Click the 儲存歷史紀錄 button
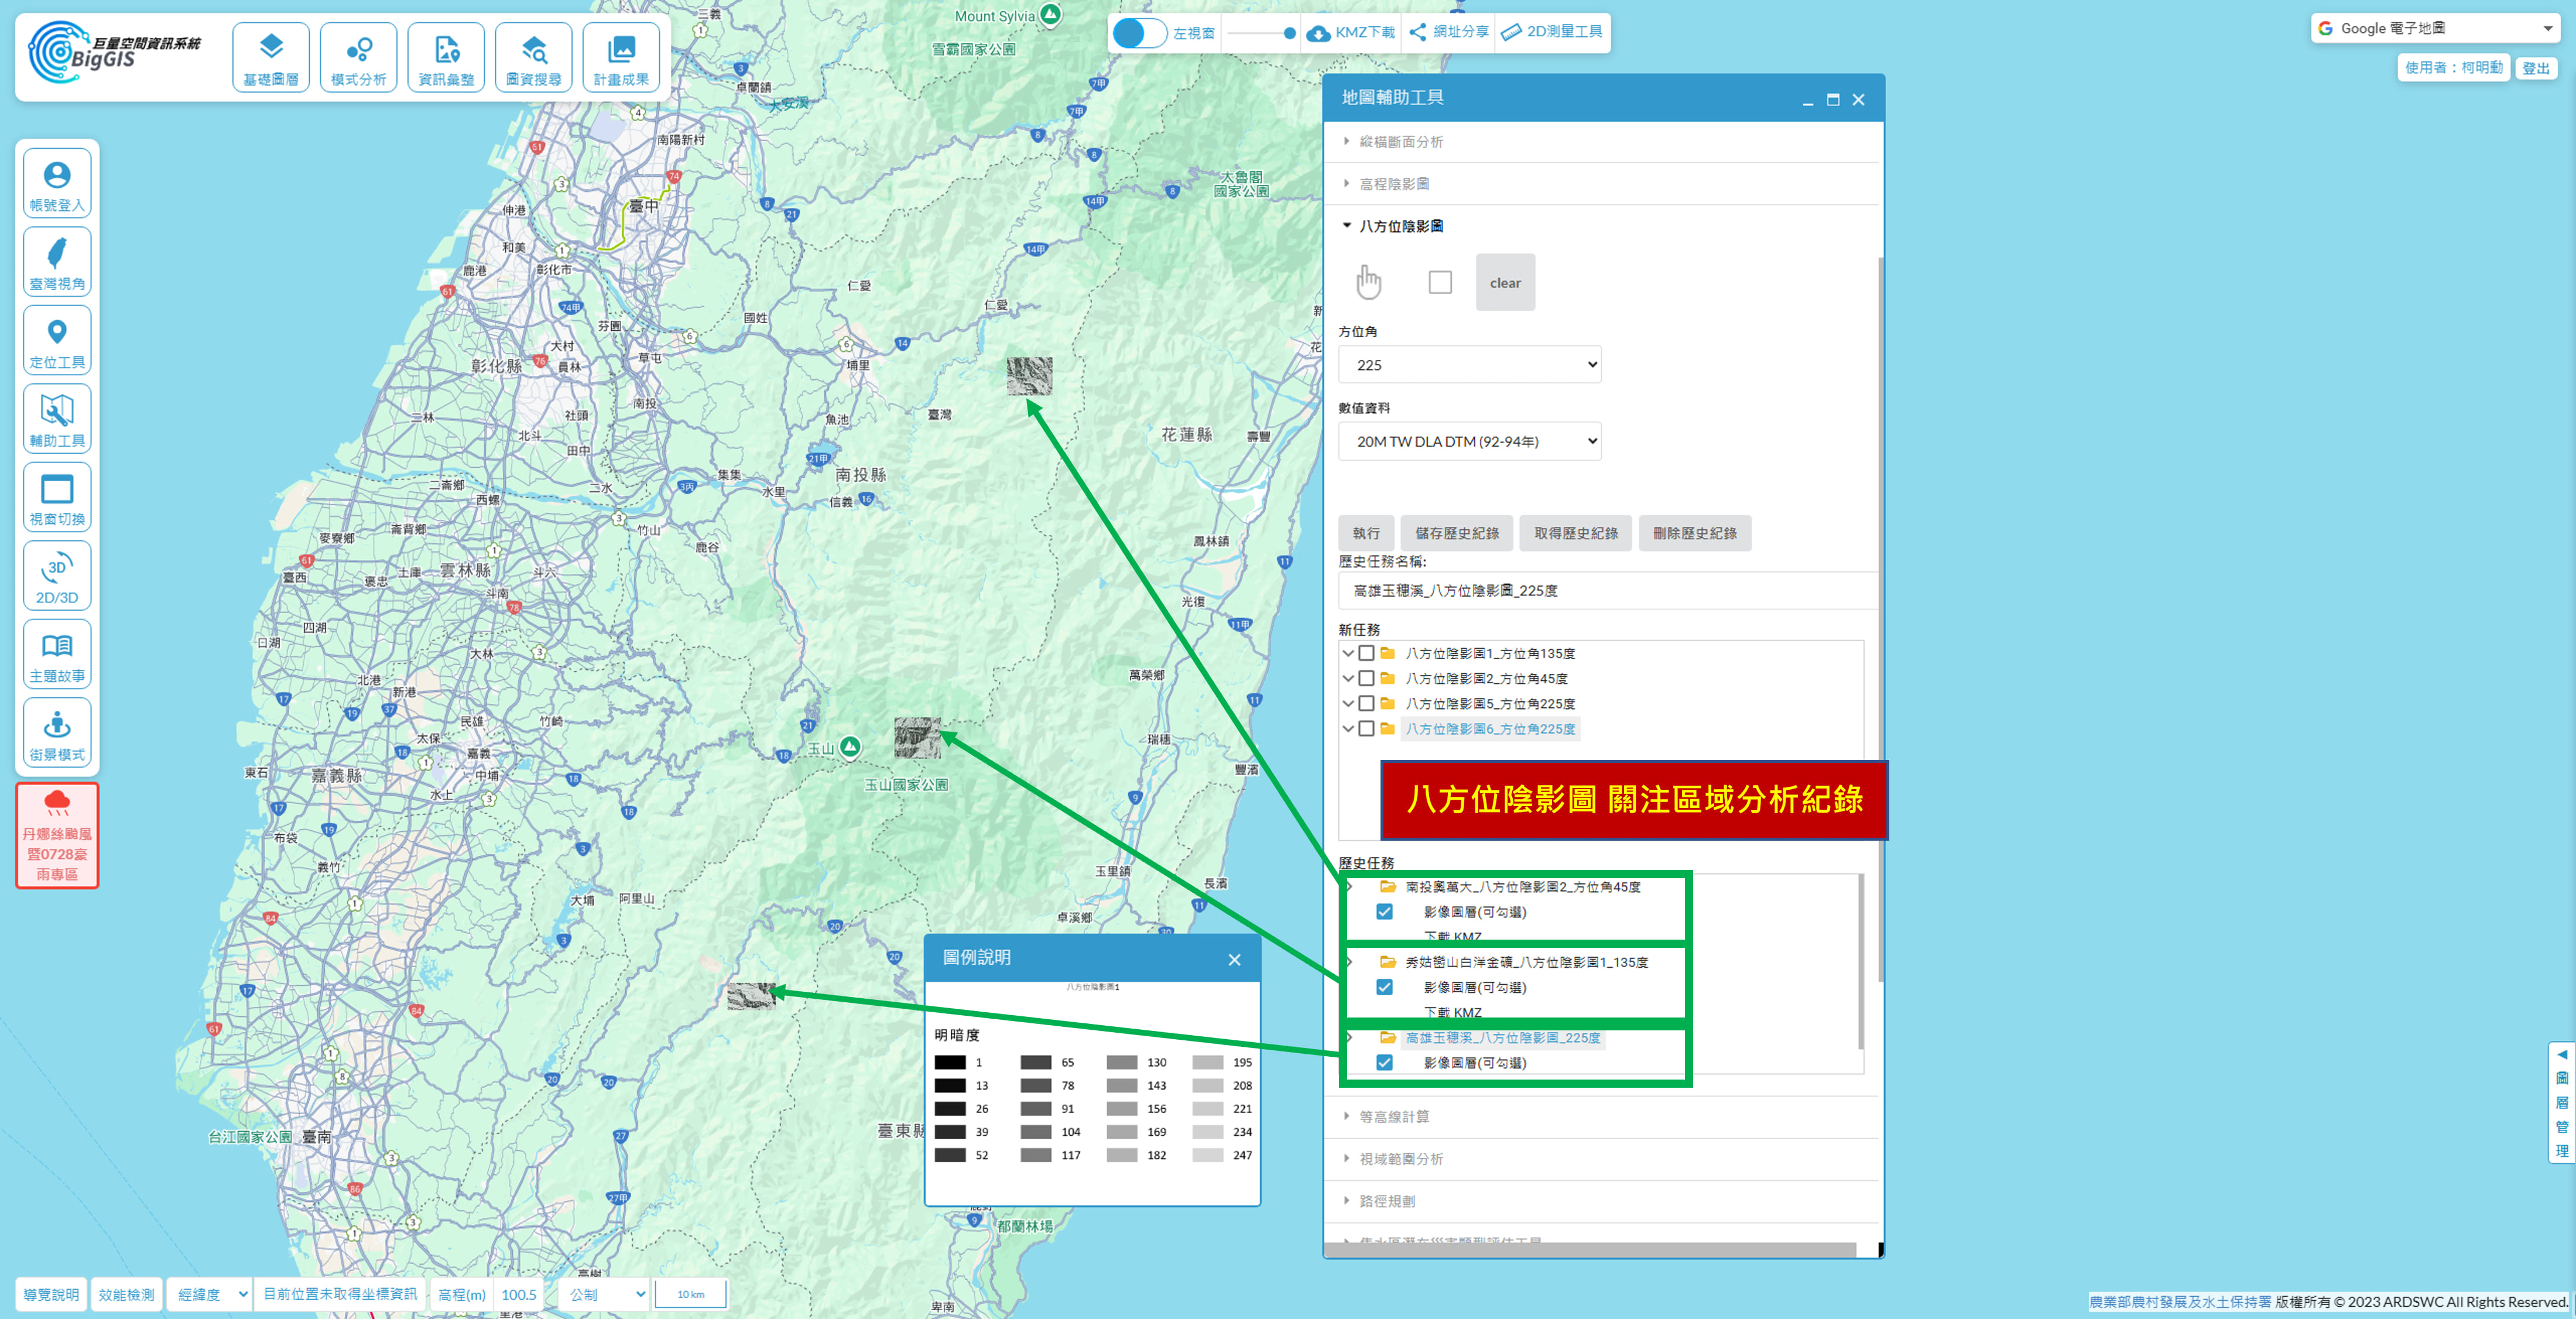Screen dimensions: 2576x1319 click(x=1456, y=533)
